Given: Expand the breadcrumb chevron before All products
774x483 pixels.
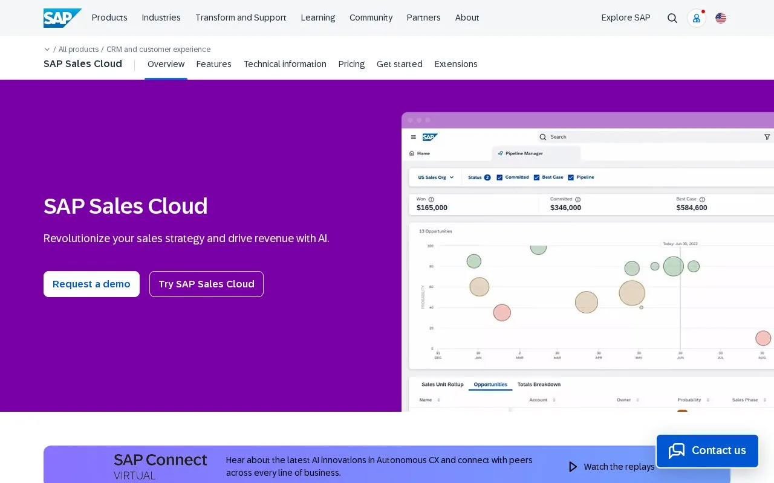Looking at the screenshot, I should (47, 50).
